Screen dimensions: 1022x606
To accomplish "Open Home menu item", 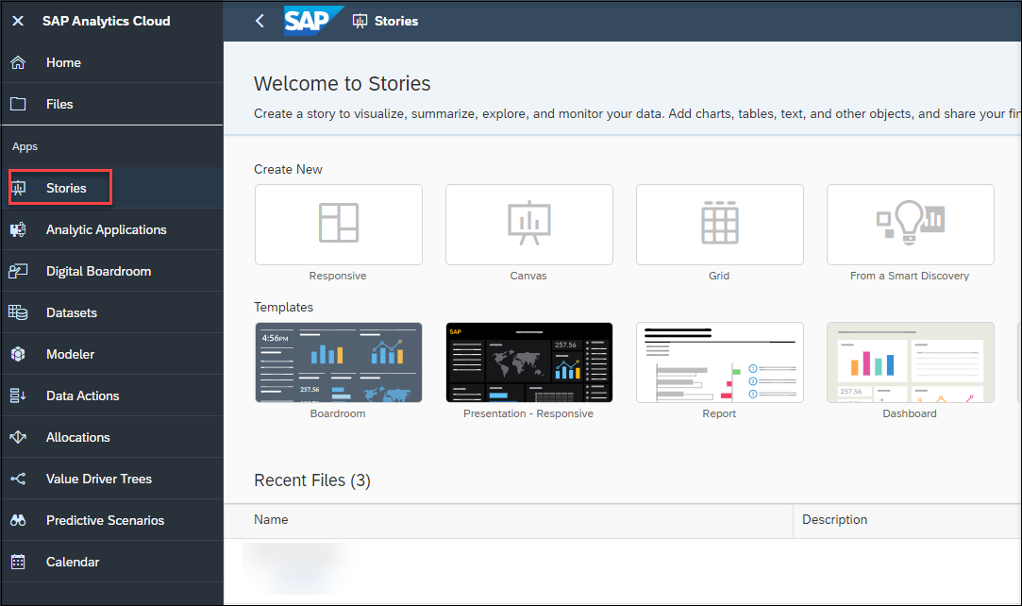I will pos(112,62).
